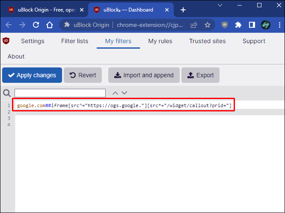Screen dimensions: 285x213
Task: Select the My filters tab
Action: tap(119, 41)
